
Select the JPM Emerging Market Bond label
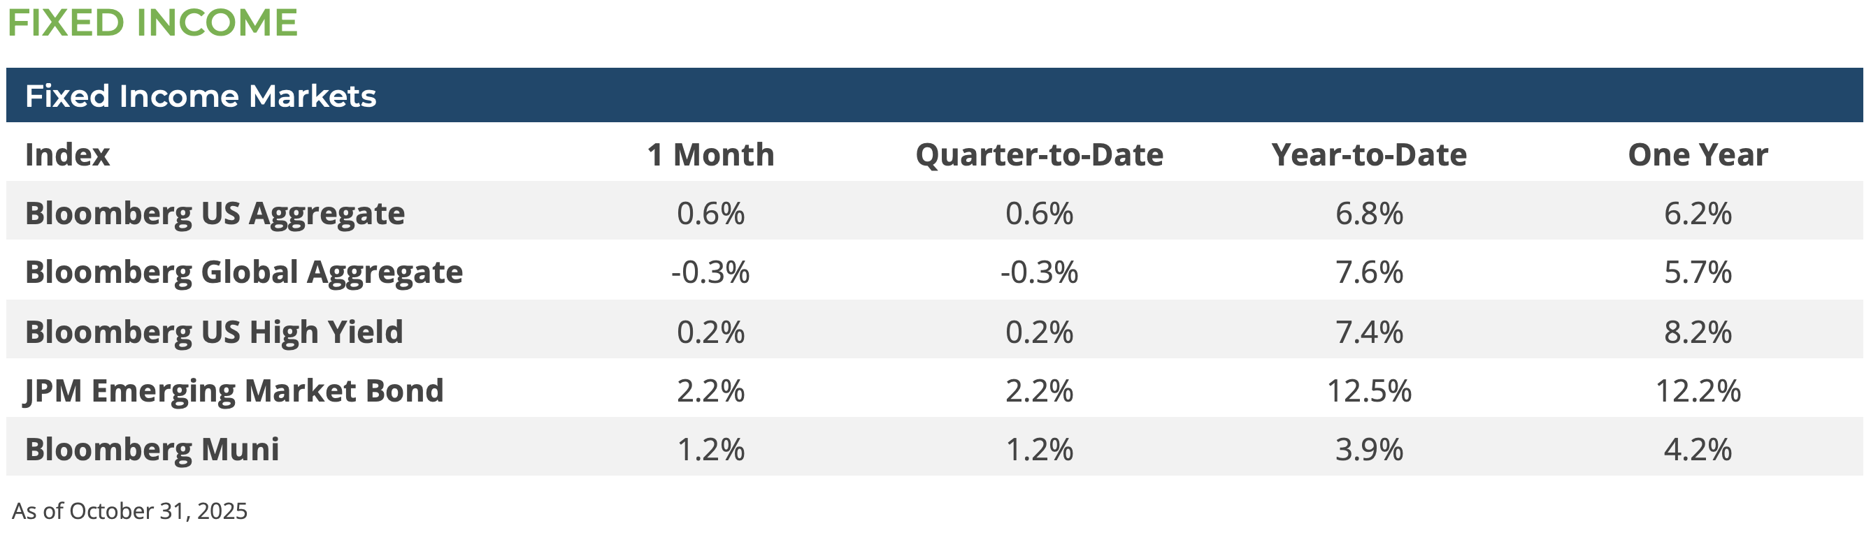pyautogui.click(x=234, y=390)
